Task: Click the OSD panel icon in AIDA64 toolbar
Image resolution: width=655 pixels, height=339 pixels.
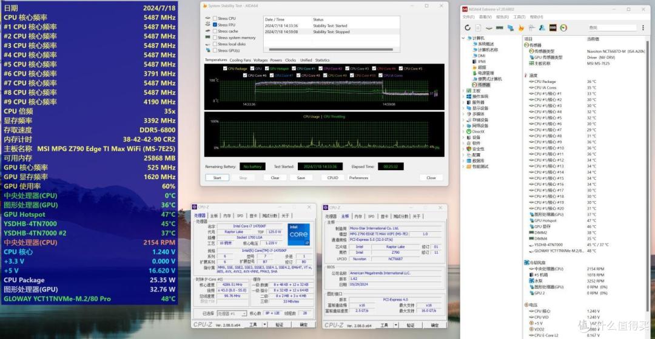Action: tap(553, 28)
